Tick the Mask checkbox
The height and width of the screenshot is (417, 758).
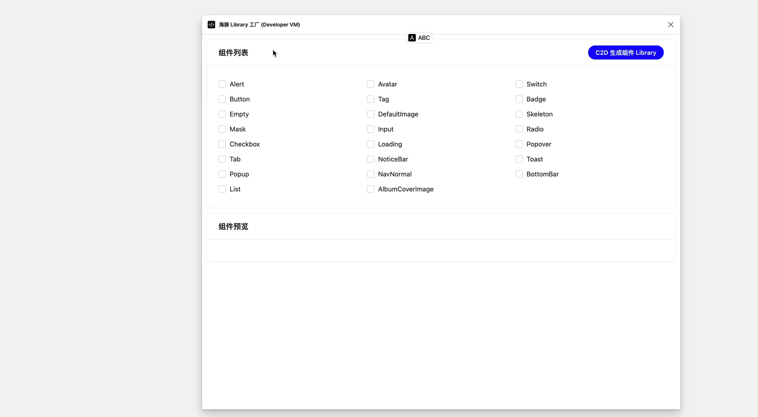222,129
